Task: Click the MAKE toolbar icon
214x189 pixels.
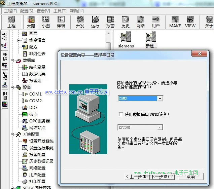Action: tap(175, 22)
